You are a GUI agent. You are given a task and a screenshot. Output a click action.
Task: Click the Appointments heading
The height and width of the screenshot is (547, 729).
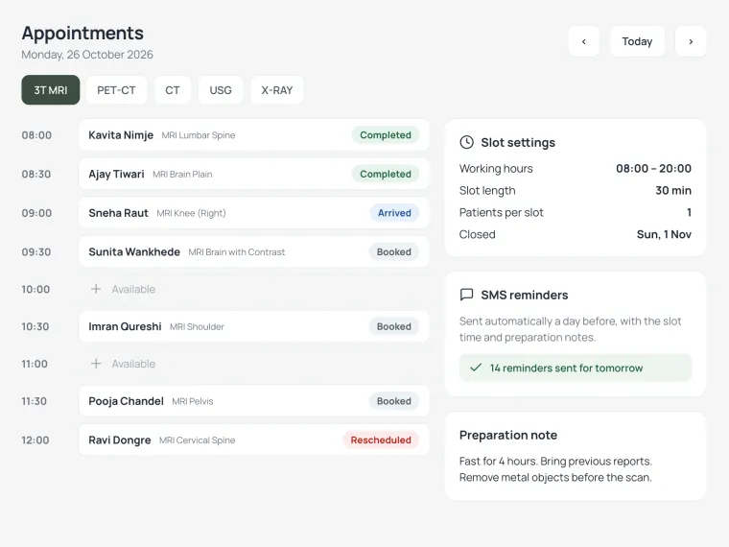(82, 33)
